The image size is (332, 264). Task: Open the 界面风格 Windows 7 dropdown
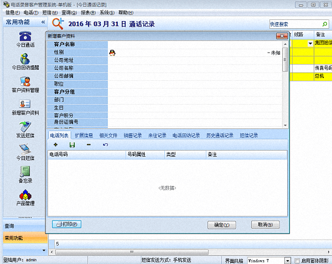[288, 260]
